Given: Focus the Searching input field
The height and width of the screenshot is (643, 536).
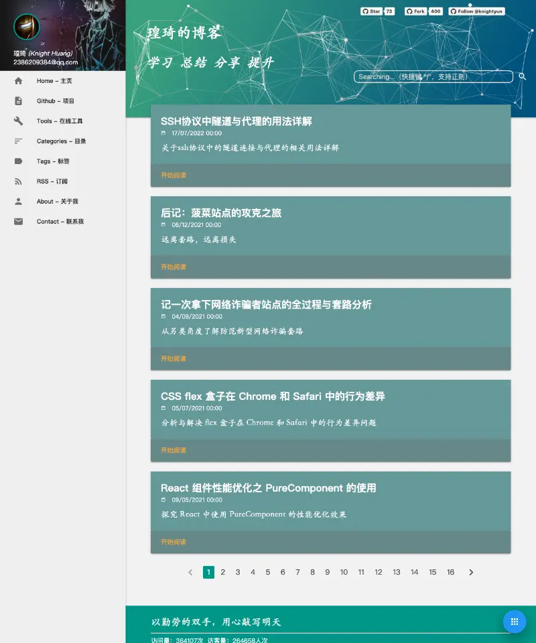Looking at the screenshot, I should click(433, 76).
